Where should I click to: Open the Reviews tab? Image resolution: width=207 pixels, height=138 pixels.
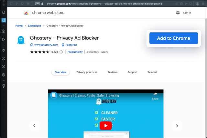[112, 72]
